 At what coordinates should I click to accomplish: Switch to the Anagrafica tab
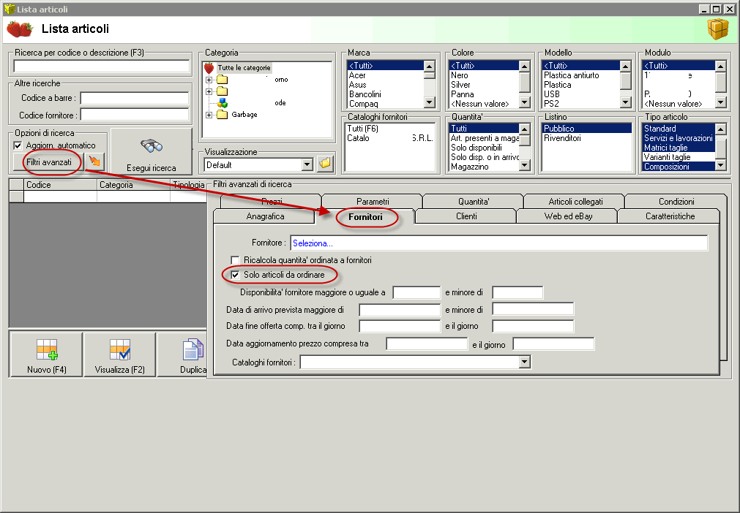pos(265,216)
